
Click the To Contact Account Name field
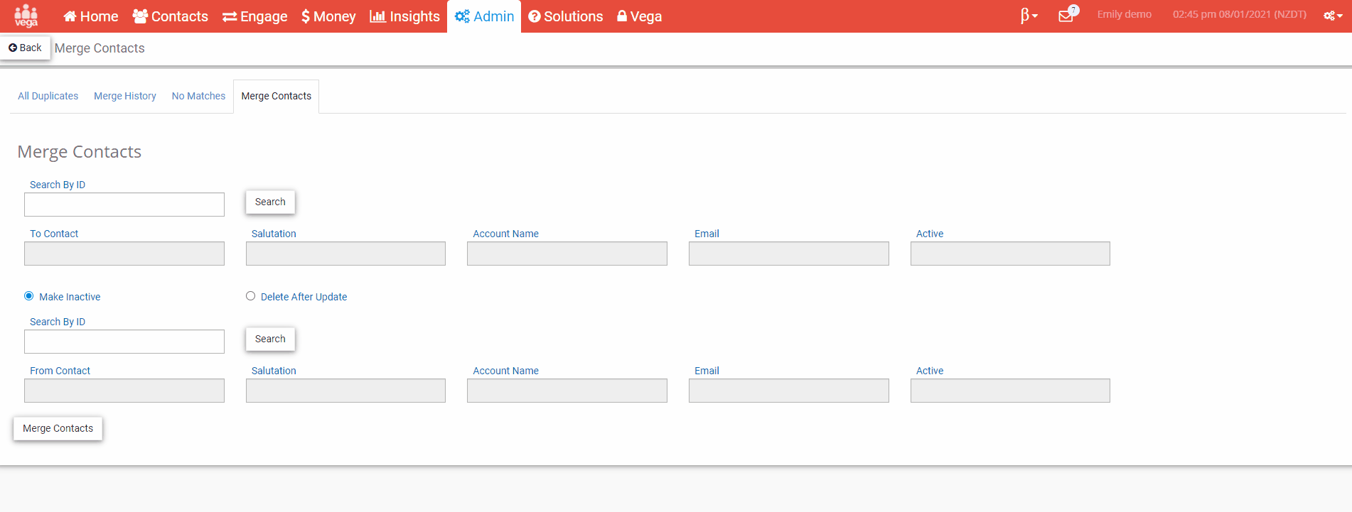(567, 254)
